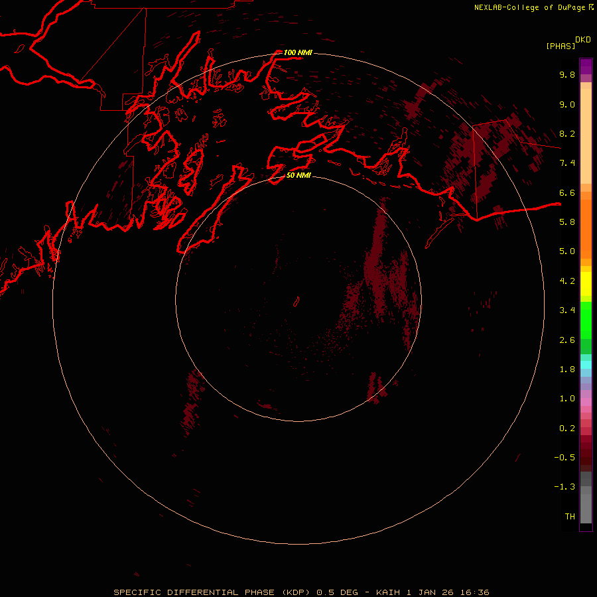Image resolution: width=597 pixels, height=597 pixels.
Task: Click the 2.6 color scale value
Action: point(567,340)
